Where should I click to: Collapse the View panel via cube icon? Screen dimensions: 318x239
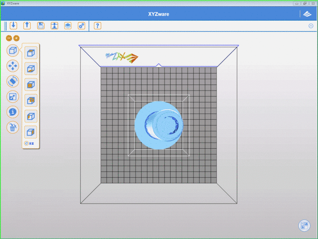13,51
